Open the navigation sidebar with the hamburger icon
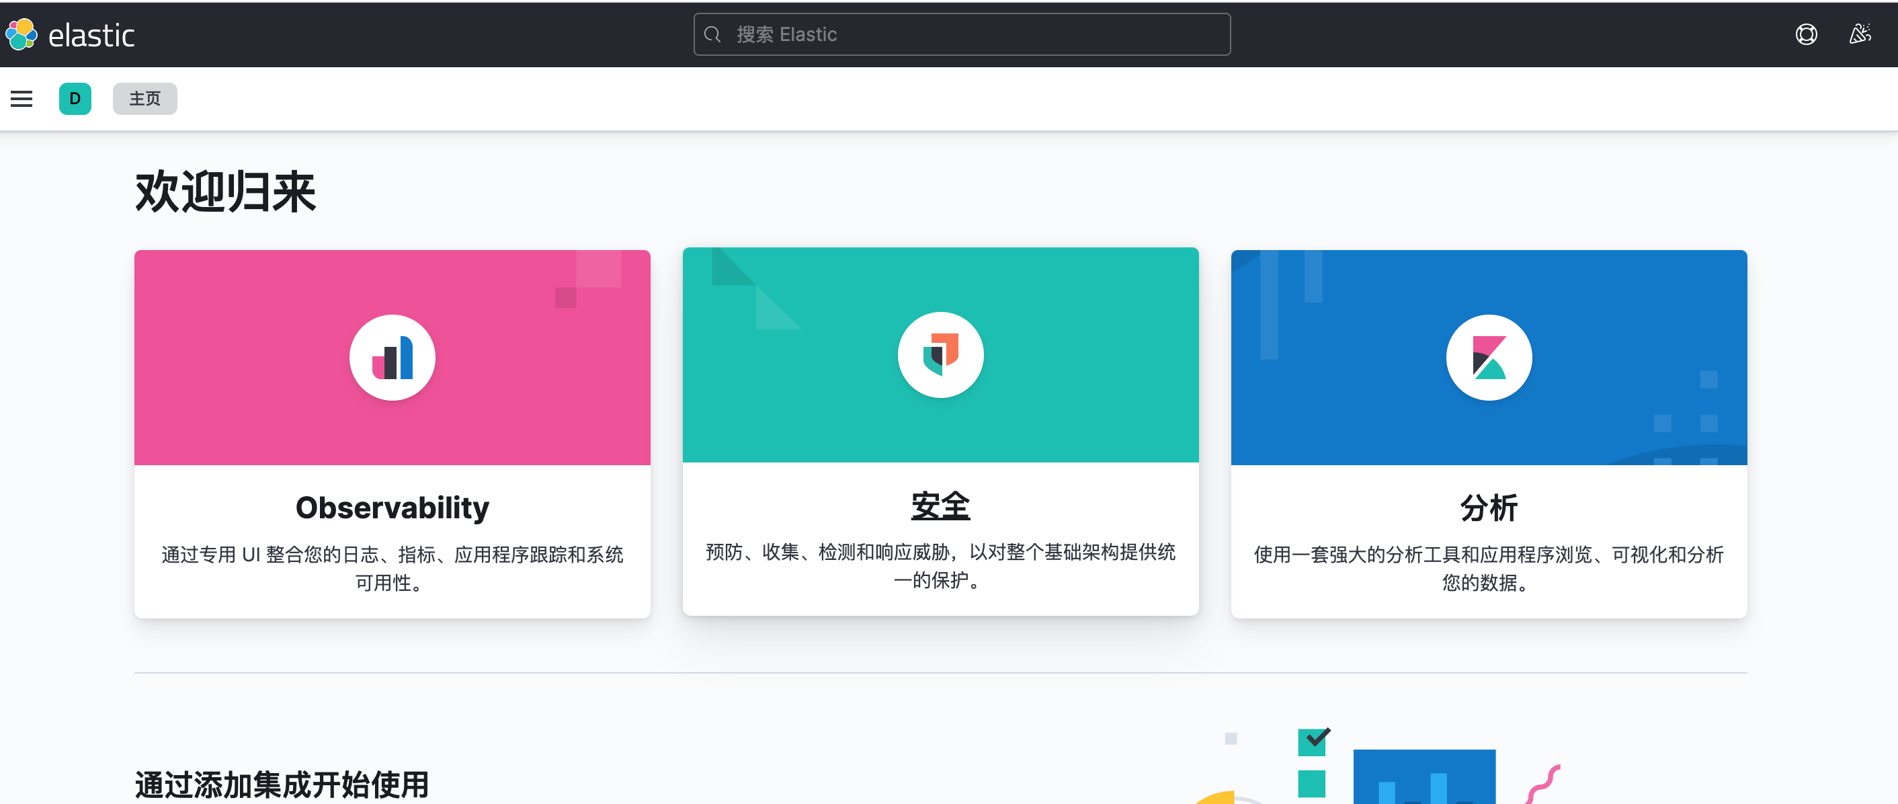This screenshot has width=1898, height=804. [x=21, y=98]
